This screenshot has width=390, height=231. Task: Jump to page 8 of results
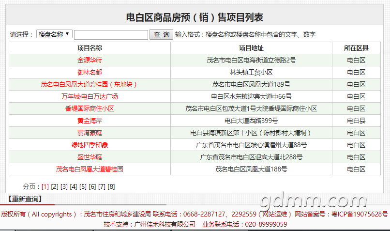pos(111,187)
